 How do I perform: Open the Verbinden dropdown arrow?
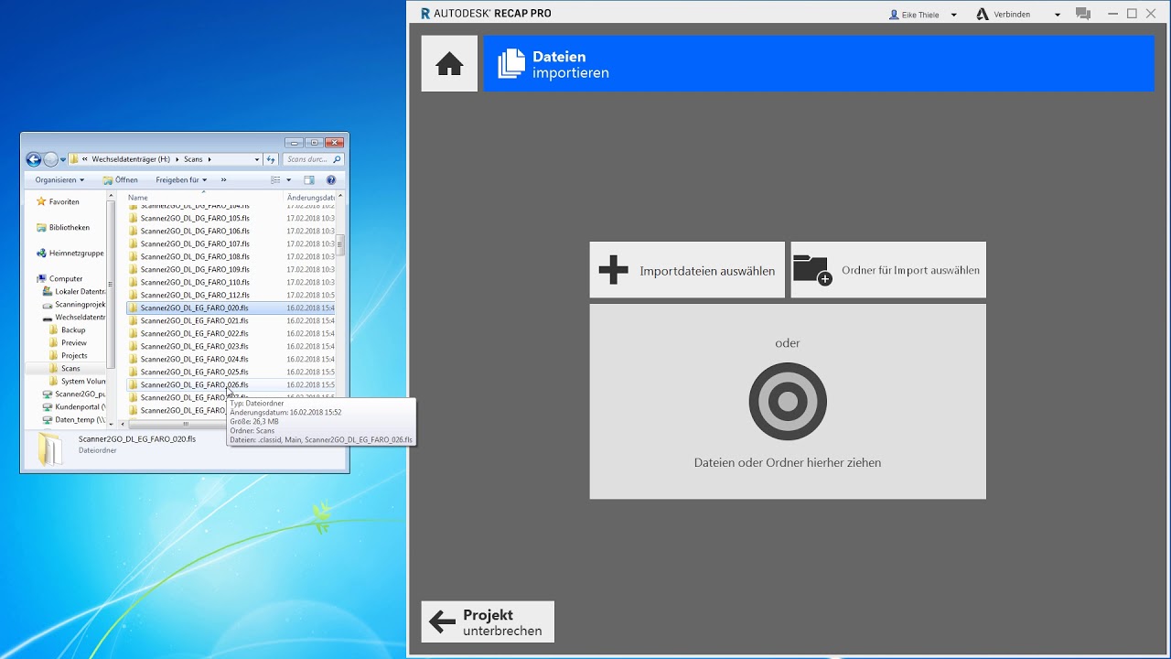pos(1058,15)
